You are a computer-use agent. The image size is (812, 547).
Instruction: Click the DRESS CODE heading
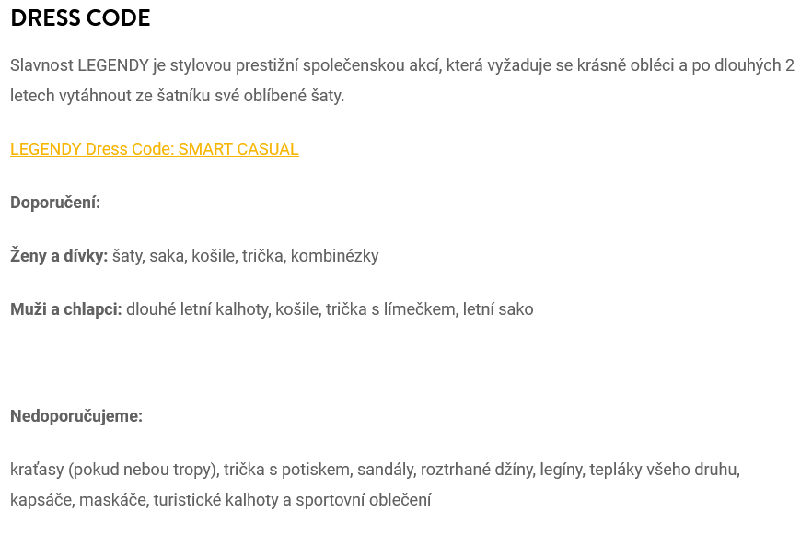tap(80, 18)
